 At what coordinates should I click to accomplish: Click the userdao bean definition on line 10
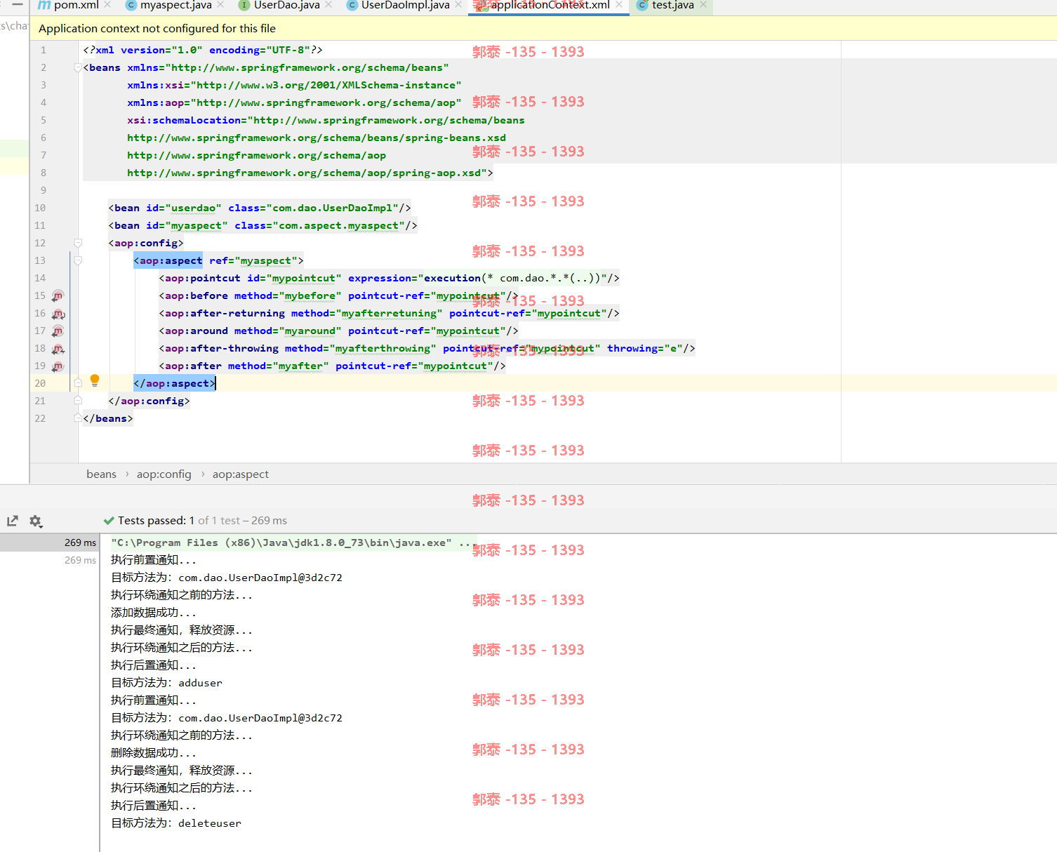point(260,208)
